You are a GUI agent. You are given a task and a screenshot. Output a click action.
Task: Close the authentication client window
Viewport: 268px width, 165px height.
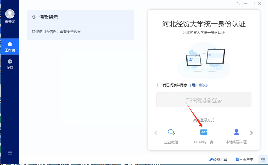(x=260, y=3)
